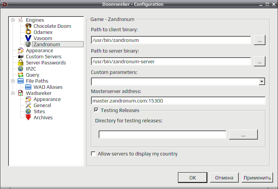Screen dimensions: 278x189
Task: Click the testing releases directory field
Action: [x=162, y=135]
